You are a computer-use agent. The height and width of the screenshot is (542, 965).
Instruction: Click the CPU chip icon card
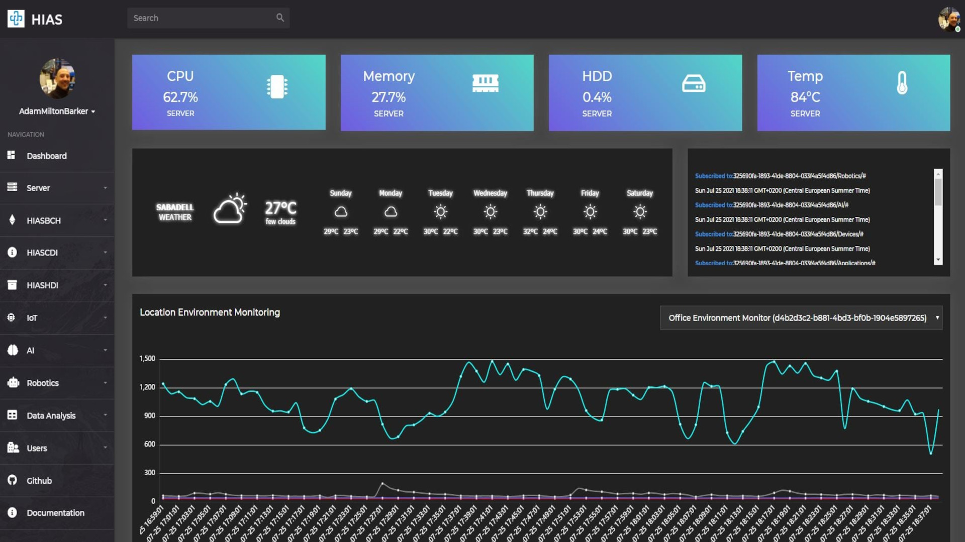(x=277, y=87)
